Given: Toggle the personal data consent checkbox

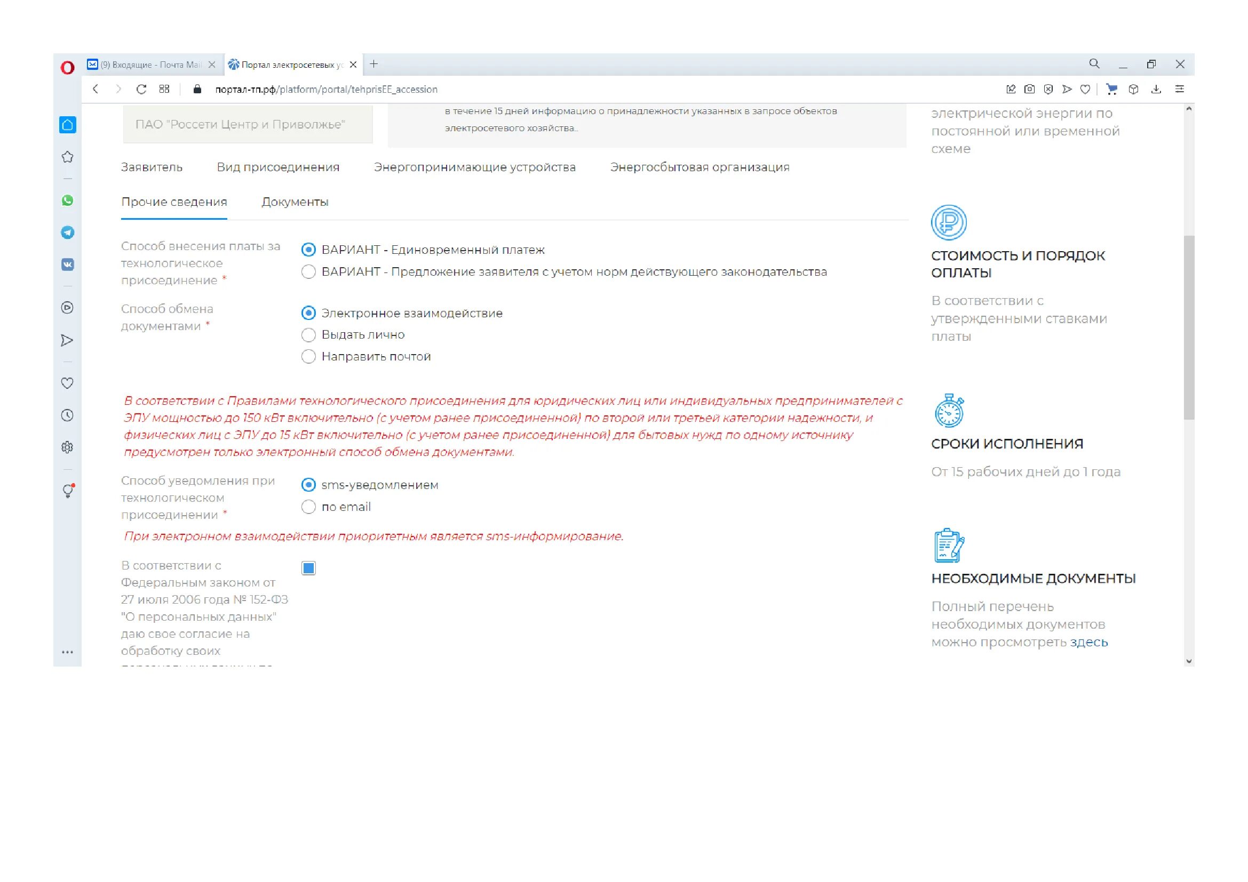Looking at the screenshot, I should tap(309, 568).
